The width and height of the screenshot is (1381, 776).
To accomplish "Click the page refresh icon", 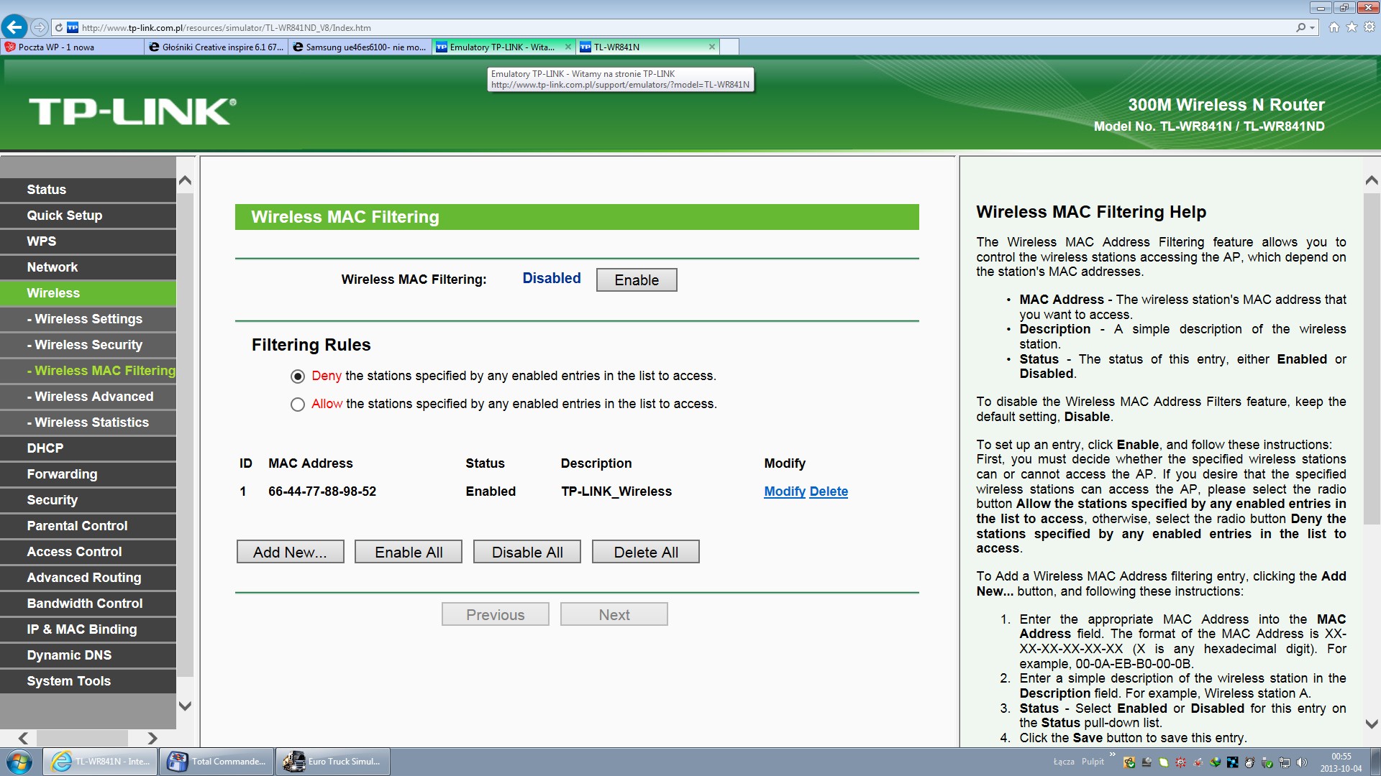I will (59, 28).
